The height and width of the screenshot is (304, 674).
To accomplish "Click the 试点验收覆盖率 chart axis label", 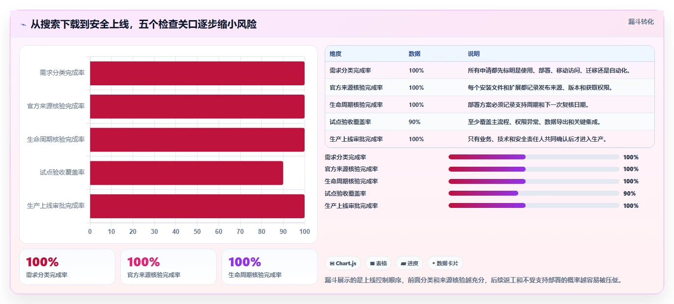I will point(62,173).
